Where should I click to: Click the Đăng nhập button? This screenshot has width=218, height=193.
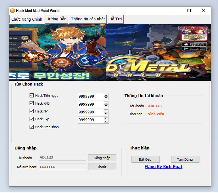click(x=102, y=158)
